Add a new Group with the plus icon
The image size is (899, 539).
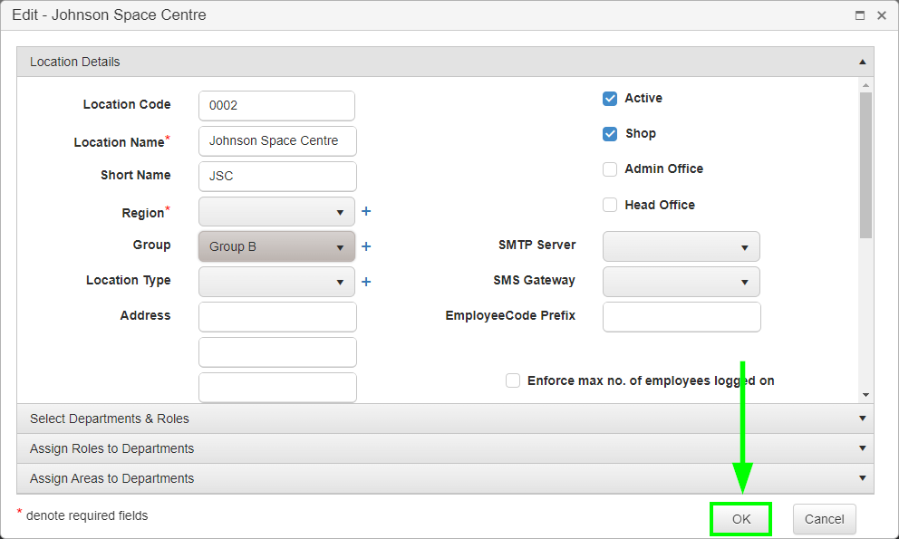click(366, 246)
